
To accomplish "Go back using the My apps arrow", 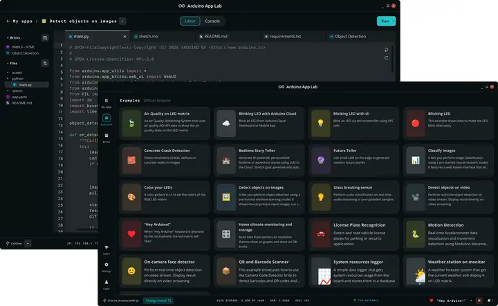I will tap(8, 21).
